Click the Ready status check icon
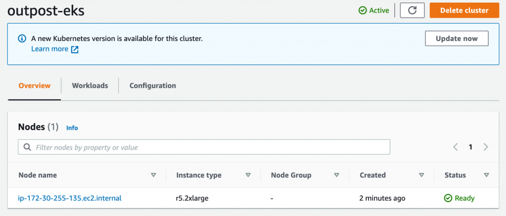506x216 pixels. 448,198
